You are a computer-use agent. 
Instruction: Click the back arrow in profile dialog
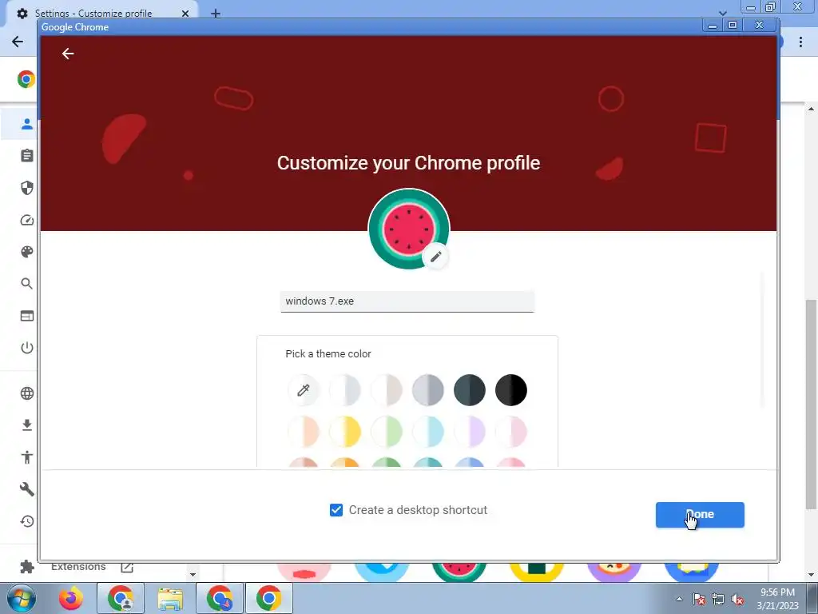point(68,54)
